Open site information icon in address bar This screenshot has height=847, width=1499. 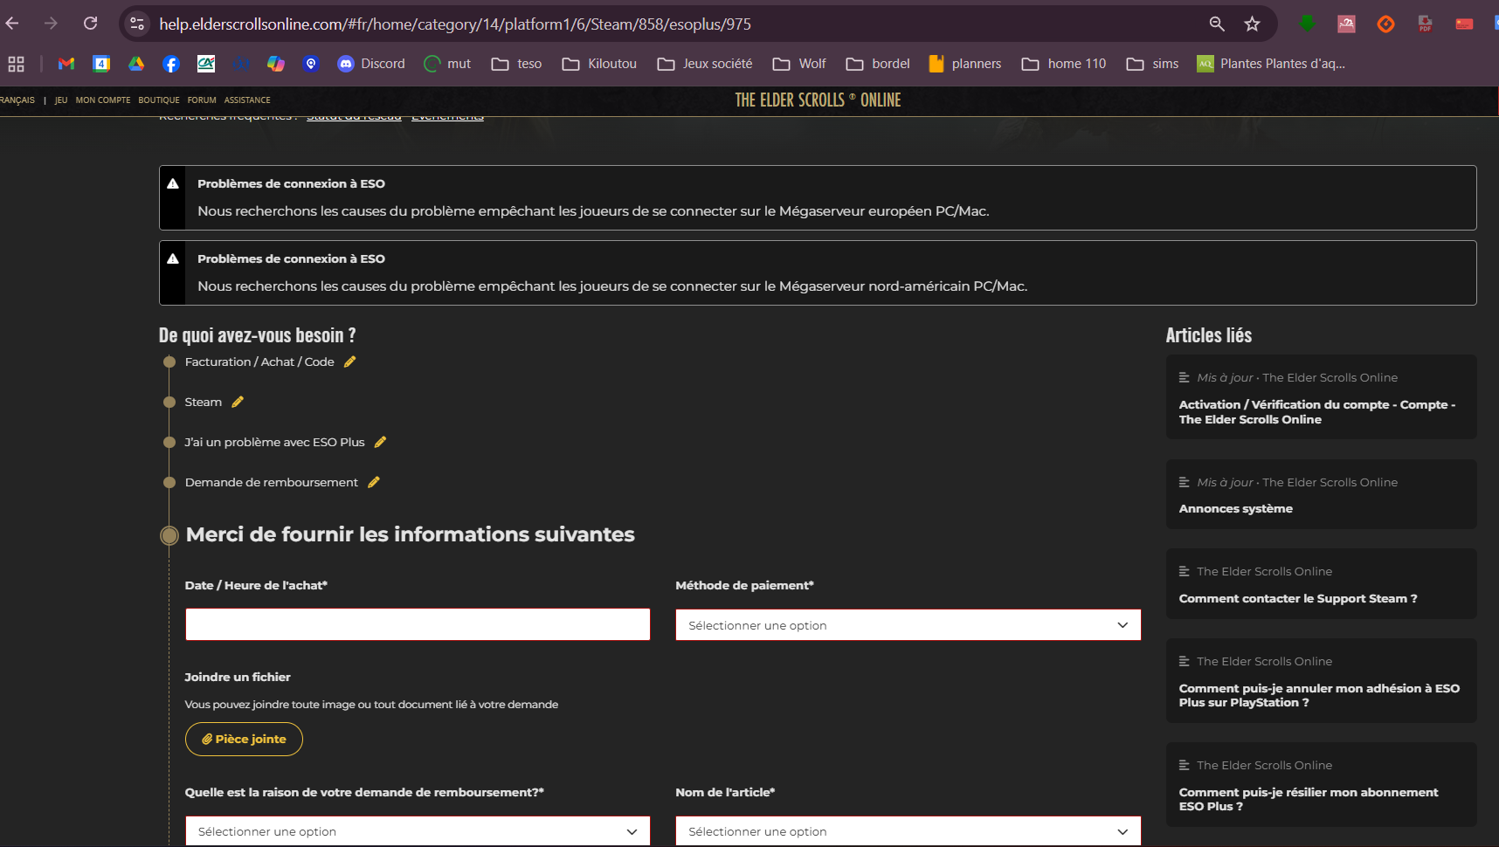click(x=137, y=24)
